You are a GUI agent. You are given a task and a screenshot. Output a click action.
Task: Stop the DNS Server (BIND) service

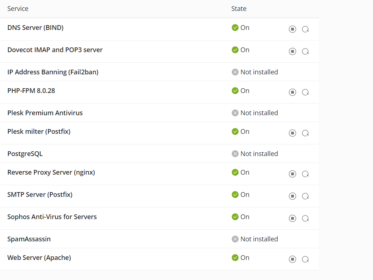(292, 29)
